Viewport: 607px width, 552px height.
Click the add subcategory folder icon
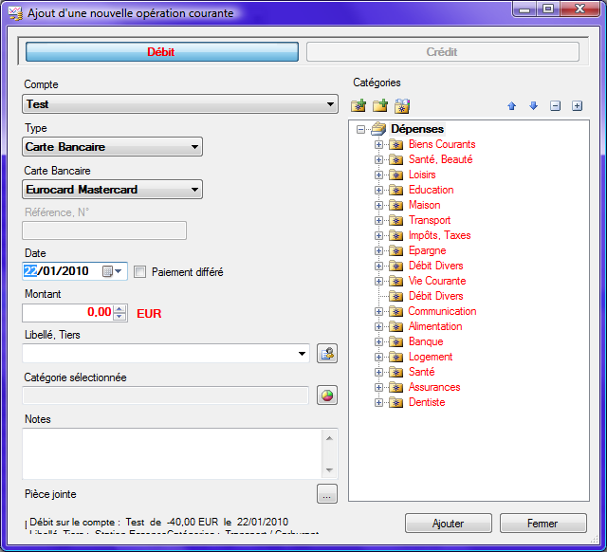point(380,105)
